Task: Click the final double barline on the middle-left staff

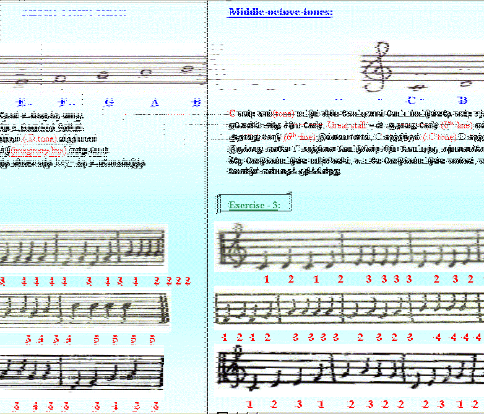Action: click(165, 309)
